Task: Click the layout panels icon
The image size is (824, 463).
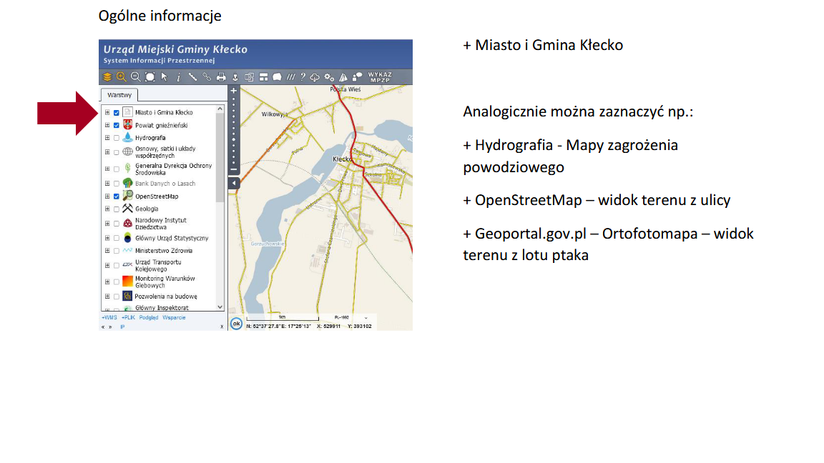Action: (x=263, y=77)
